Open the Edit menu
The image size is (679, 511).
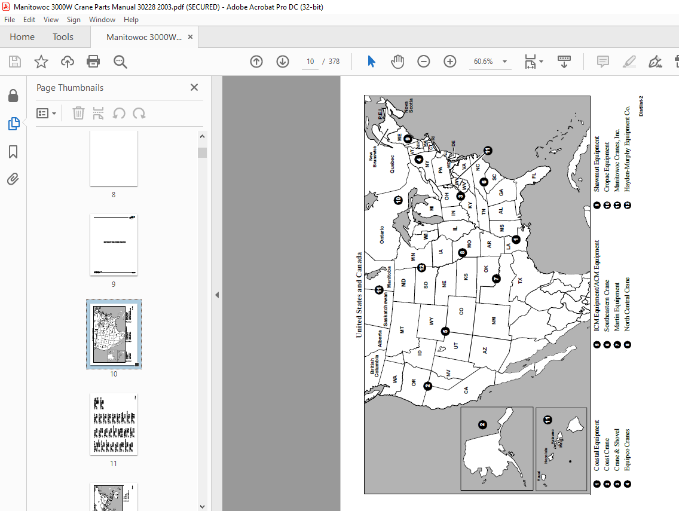coord(29,20)
